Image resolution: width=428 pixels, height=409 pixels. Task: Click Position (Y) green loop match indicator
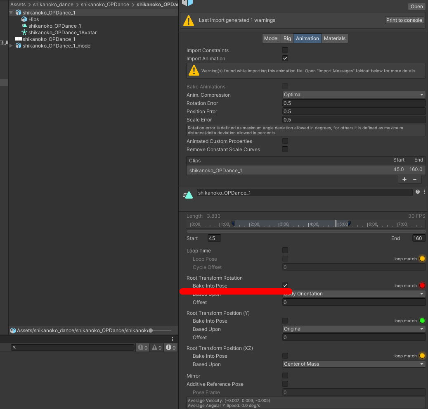point(422,321)
